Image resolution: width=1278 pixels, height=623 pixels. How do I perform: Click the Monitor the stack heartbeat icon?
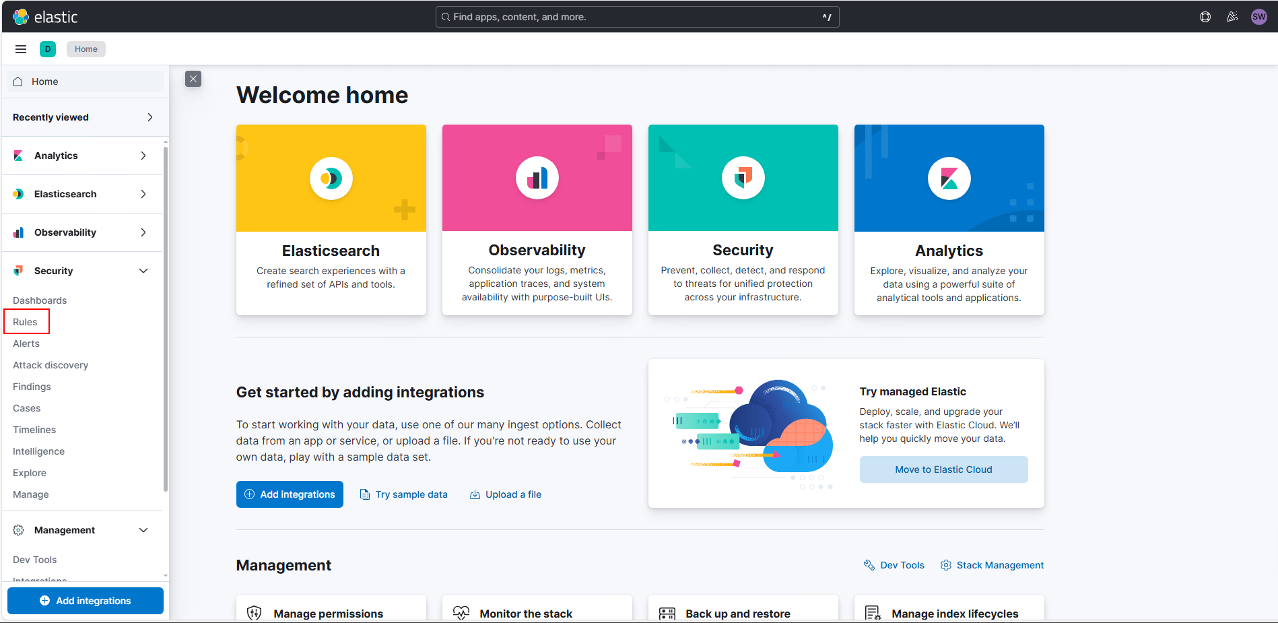(x=461, y=614)
